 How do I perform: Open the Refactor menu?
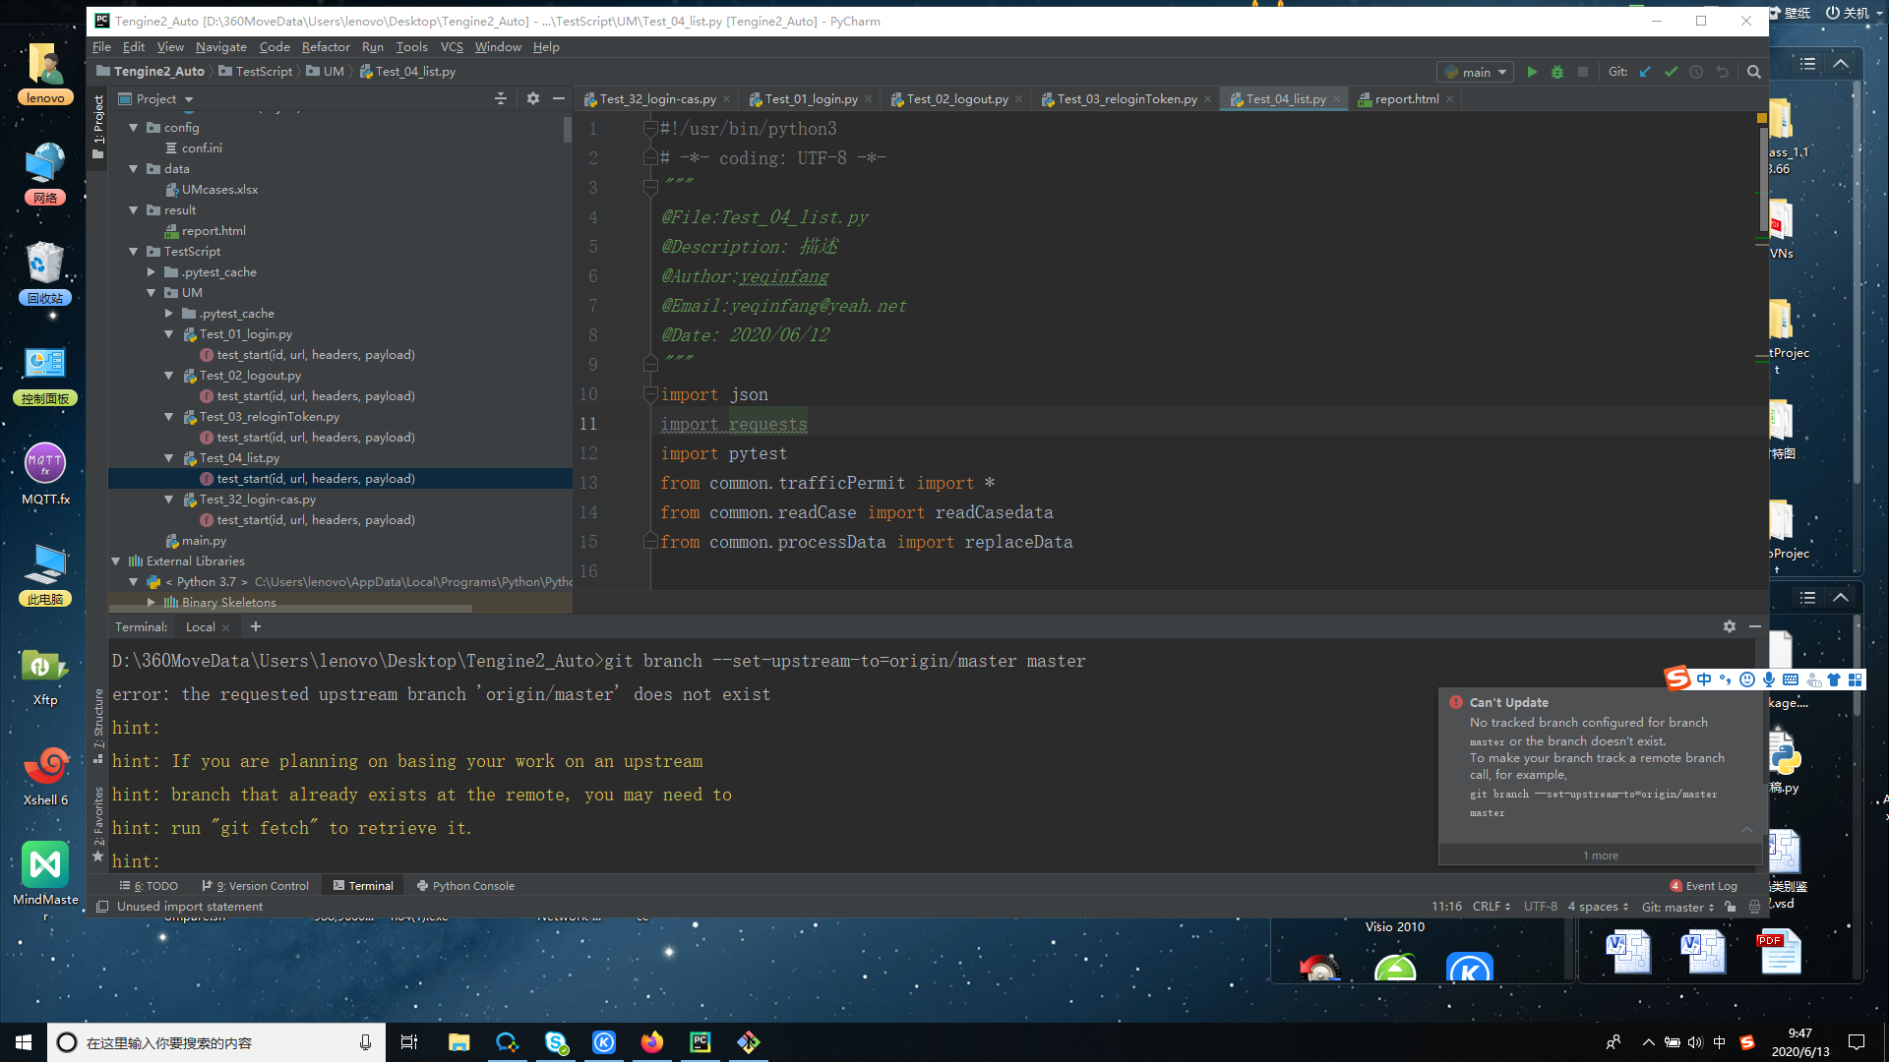pos(326,46)
